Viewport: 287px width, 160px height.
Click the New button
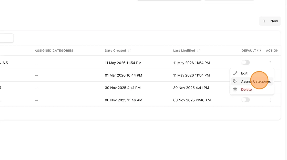270,21
